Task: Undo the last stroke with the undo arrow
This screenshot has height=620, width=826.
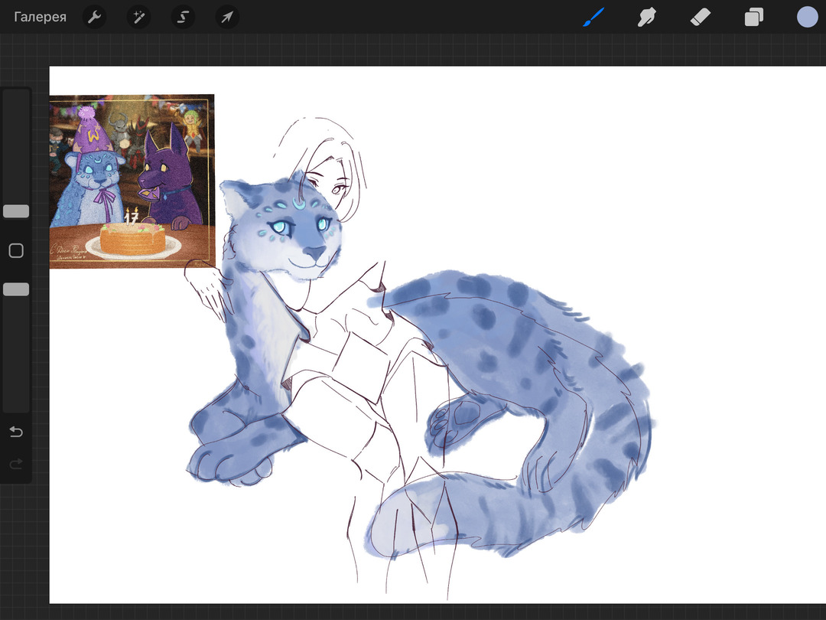Action: (16, 432)
